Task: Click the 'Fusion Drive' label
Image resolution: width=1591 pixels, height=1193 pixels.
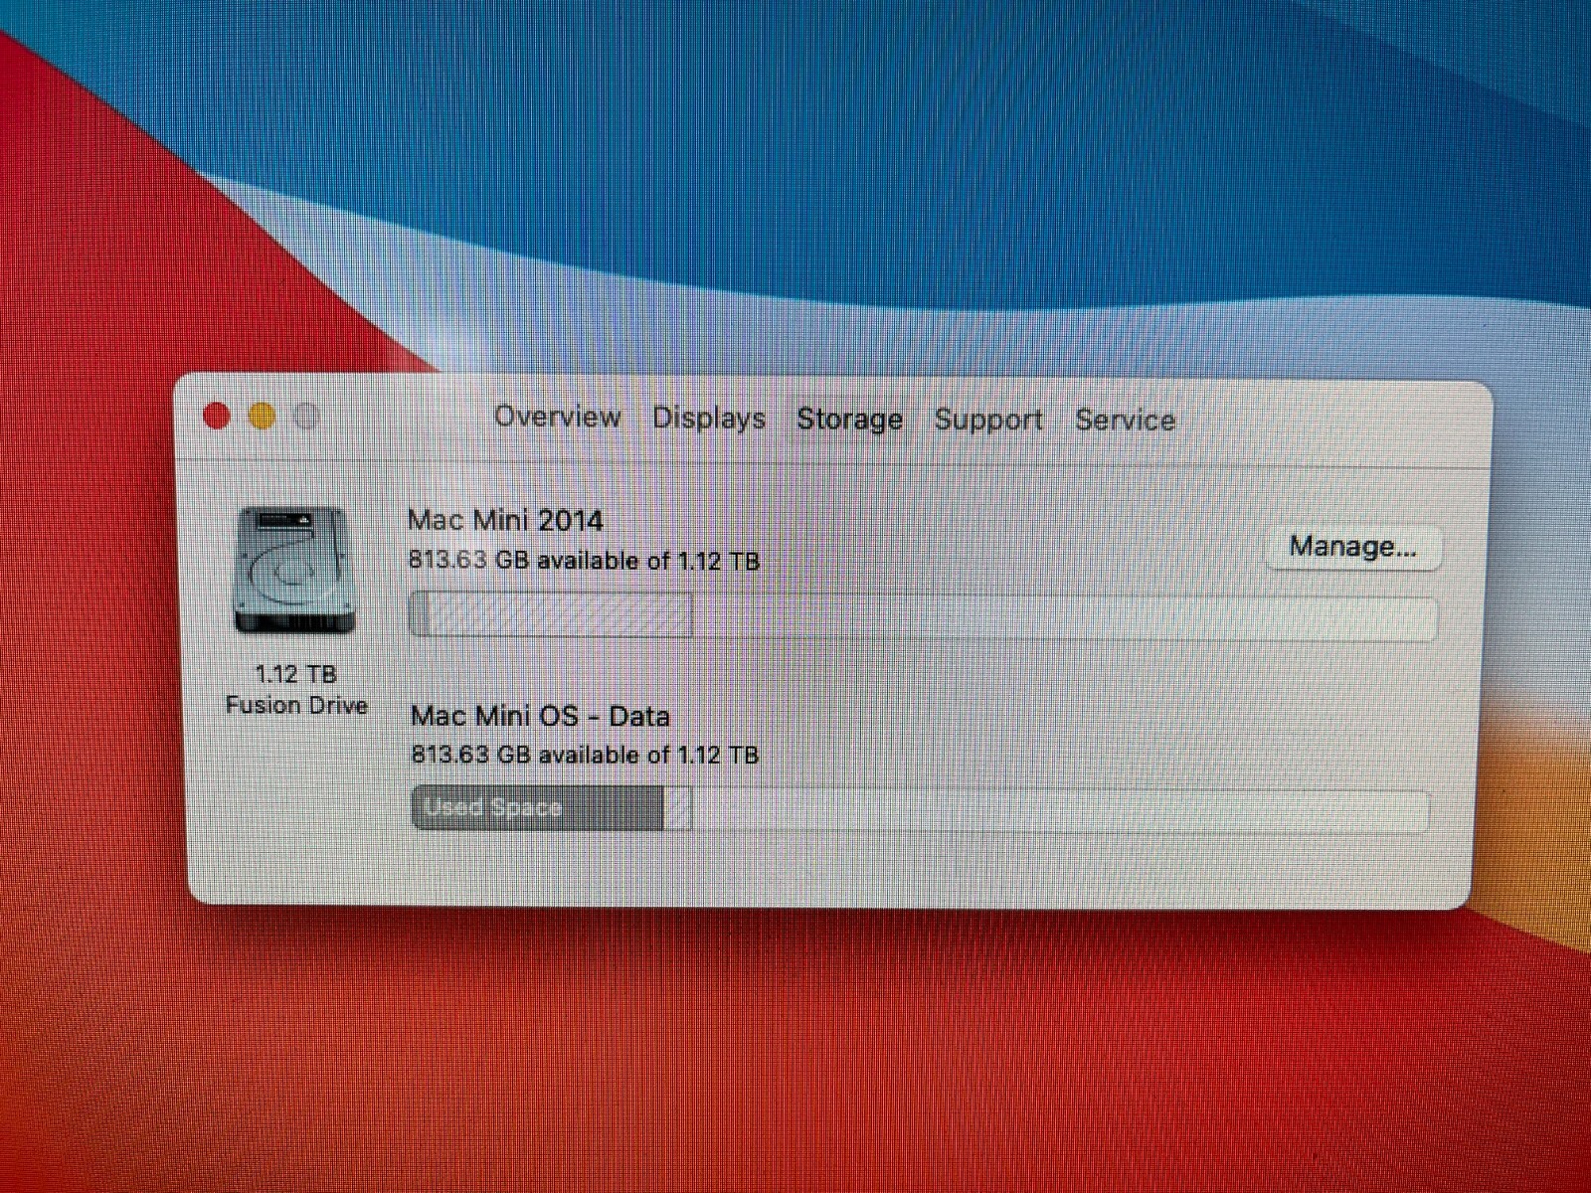Action: (296, 705)
